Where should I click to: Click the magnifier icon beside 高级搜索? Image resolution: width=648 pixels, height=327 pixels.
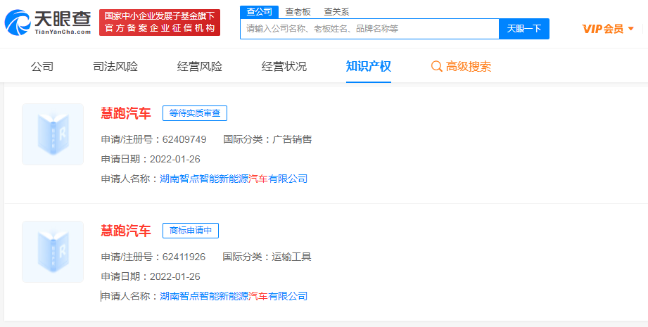coord(436,67)
